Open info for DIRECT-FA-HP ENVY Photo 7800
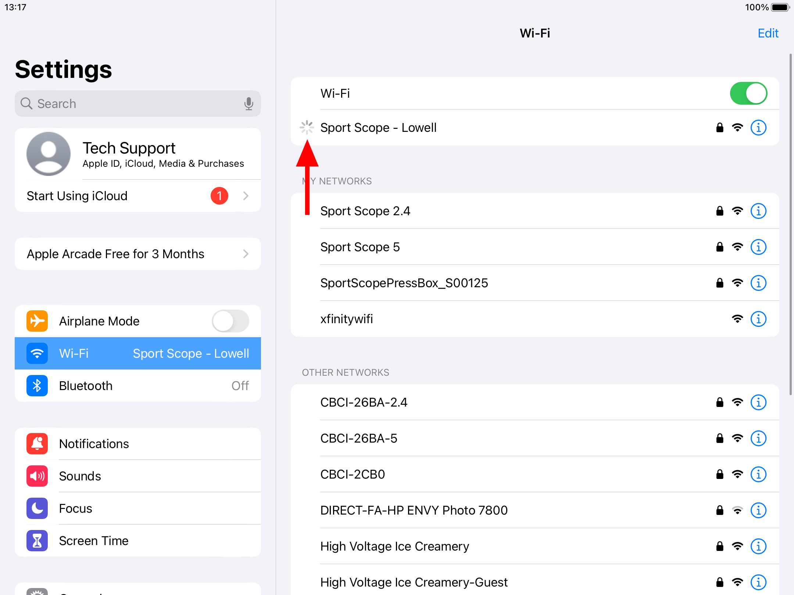 pos(758,511)
